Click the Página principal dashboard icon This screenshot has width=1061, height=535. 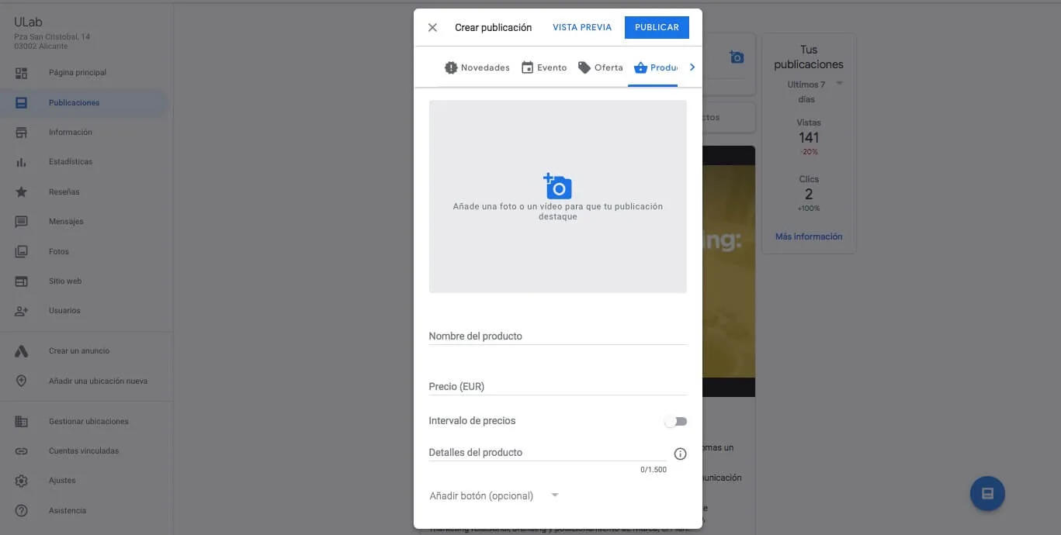[x=21, y=73]
